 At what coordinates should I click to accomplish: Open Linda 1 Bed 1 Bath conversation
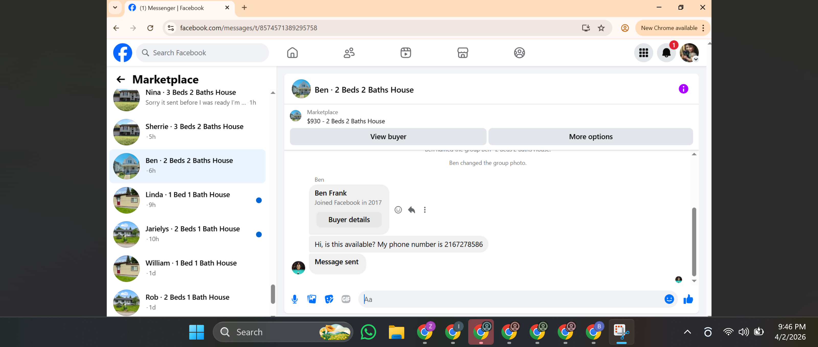point(187,200)
